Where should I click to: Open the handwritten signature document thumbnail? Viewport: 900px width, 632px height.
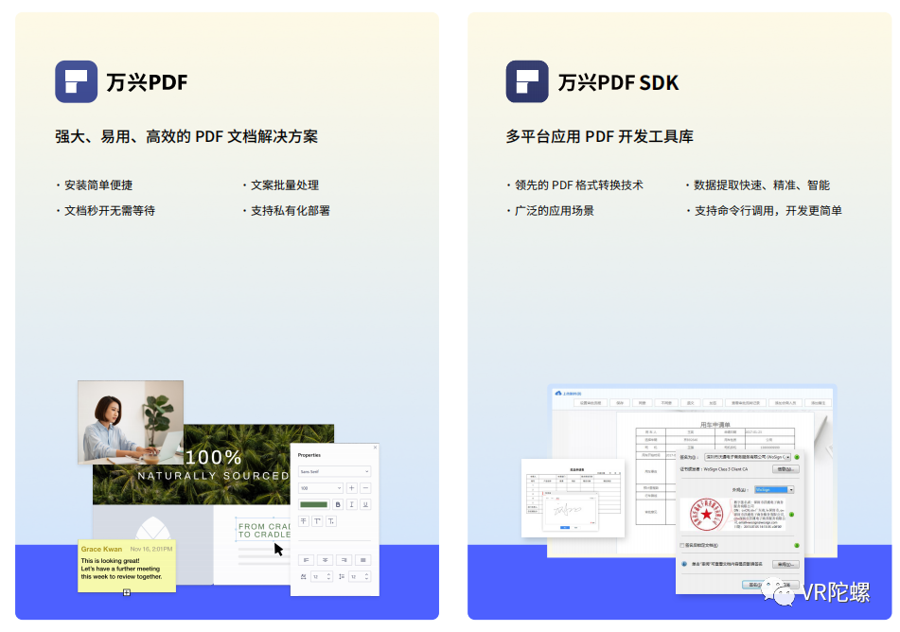coord(574,498)
